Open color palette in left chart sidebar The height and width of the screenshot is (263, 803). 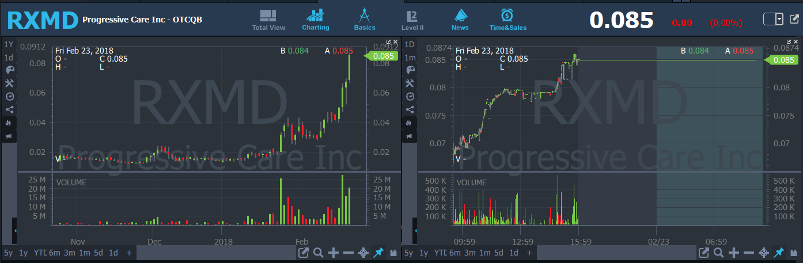point(9,70)
